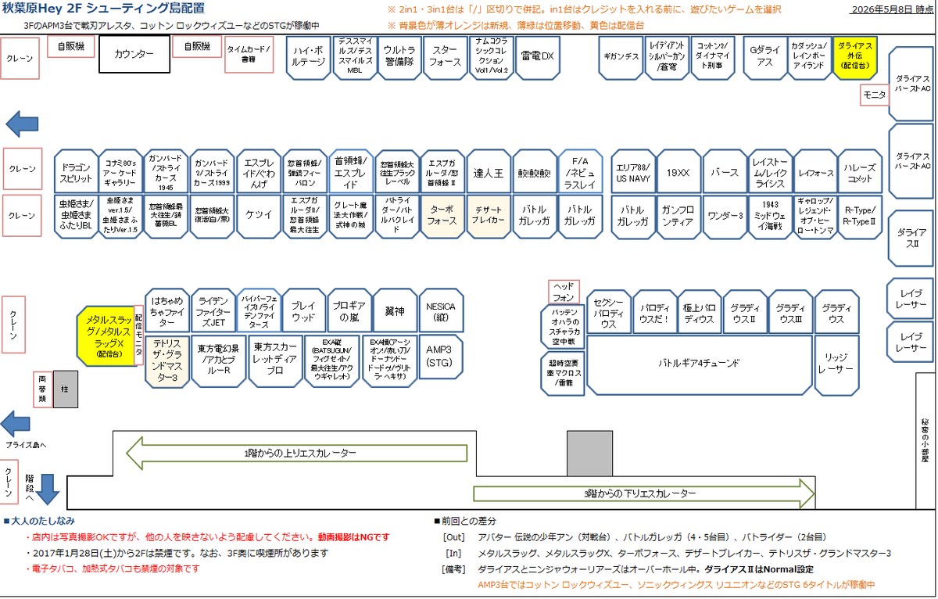The image size is (938, 599).
Task: Select the レイストーム/レイクライシス cabinet
Action: click(770, 172)
